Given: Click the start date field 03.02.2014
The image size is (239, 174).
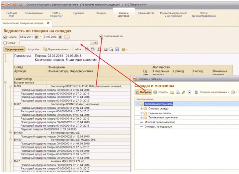Looking at the screenshot, I should (27, 37).
